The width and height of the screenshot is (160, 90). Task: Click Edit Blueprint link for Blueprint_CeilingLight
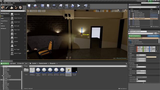point(154,14)
